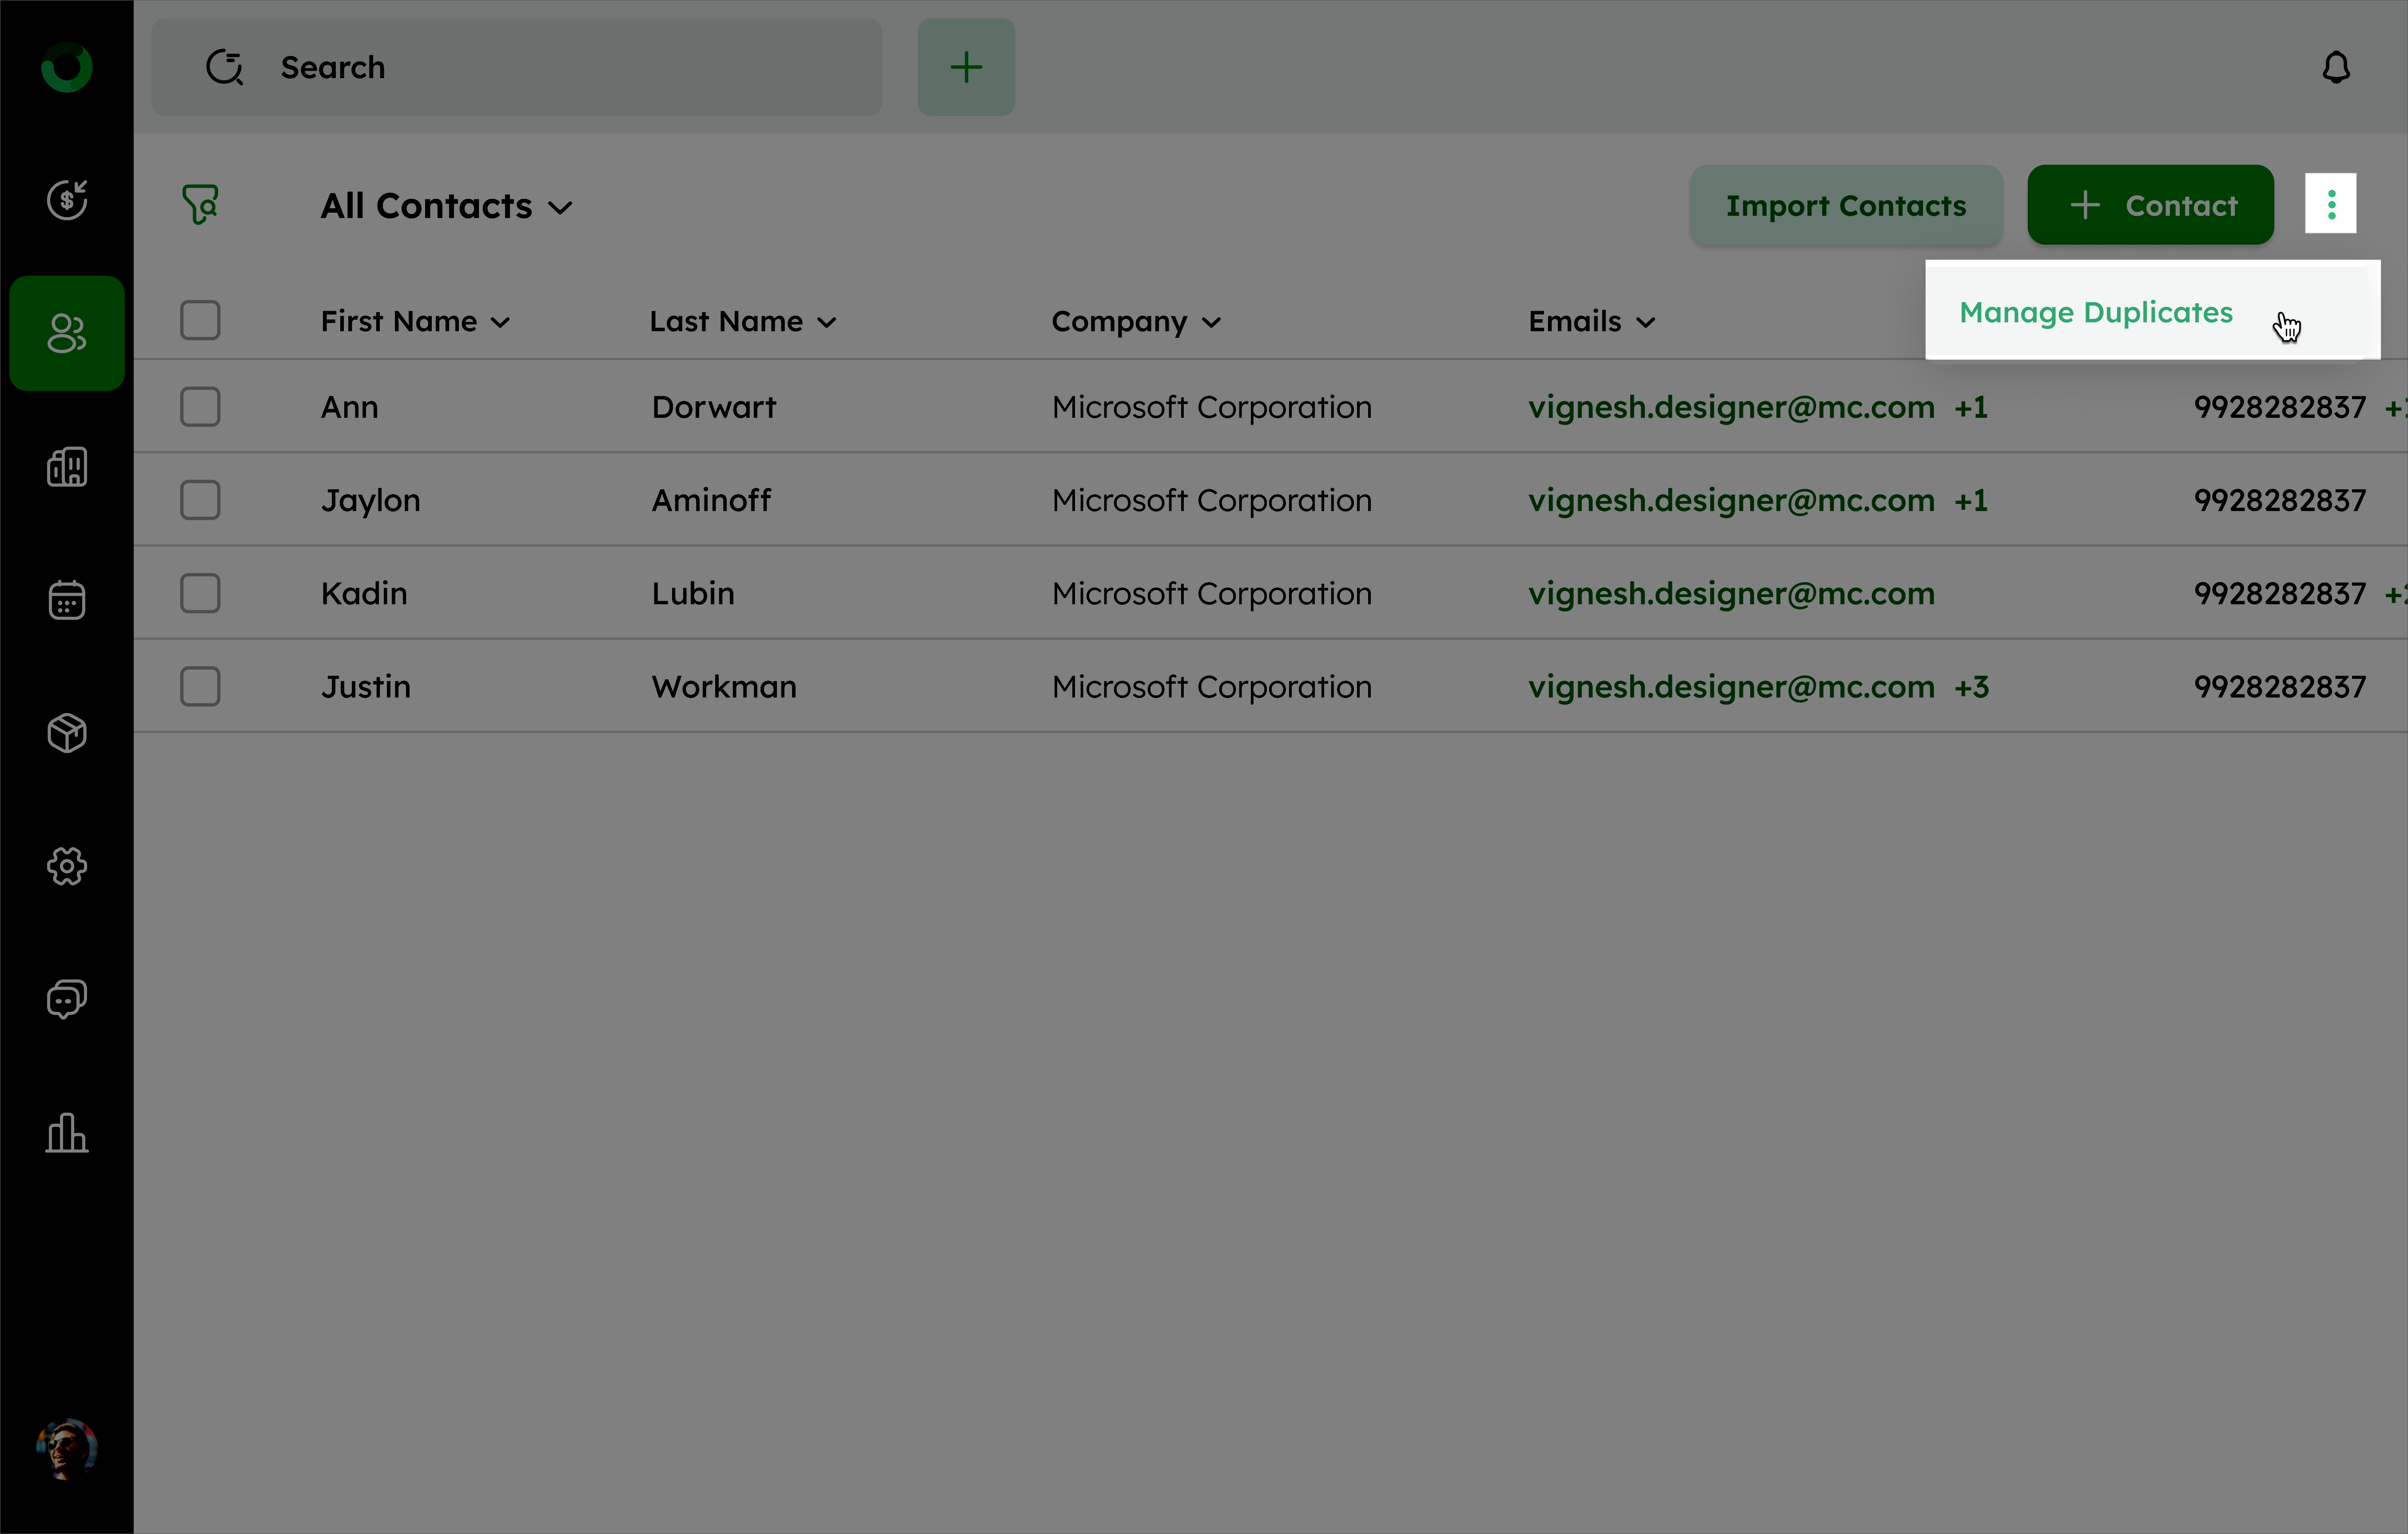Screen dimensions: 2408x1534
Task: Click phone number 9928282837 in Justin's row
Action: [2279, 688]
